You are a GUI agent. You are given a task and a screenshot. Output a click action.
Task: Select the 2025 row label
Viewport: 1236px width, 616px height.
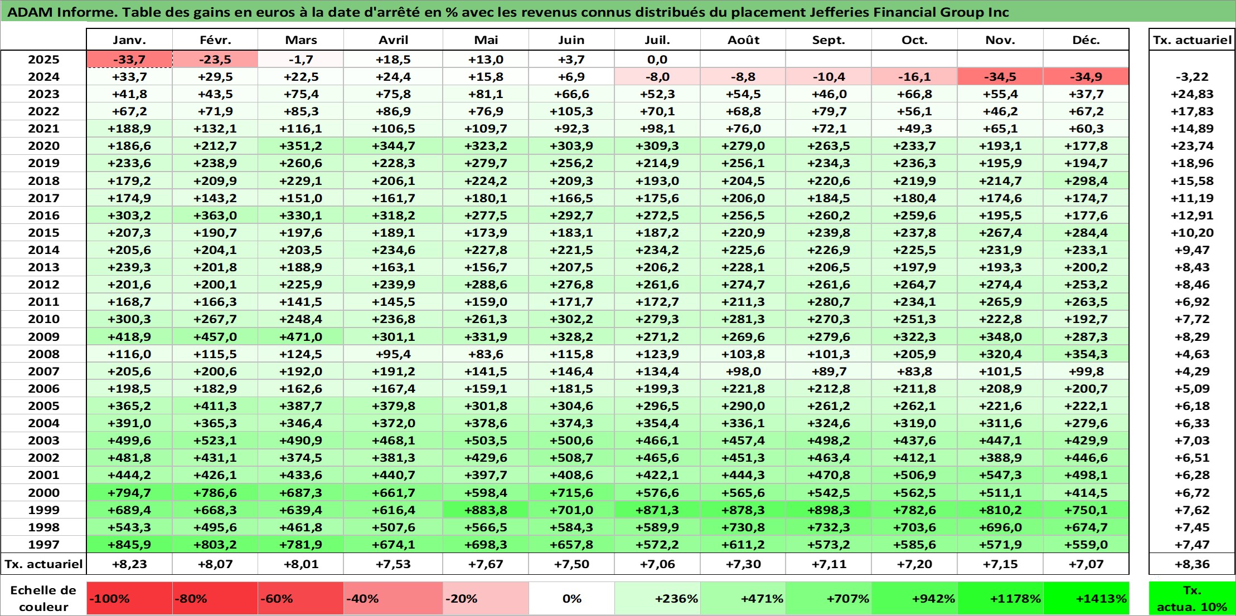[x=43, y=60]
